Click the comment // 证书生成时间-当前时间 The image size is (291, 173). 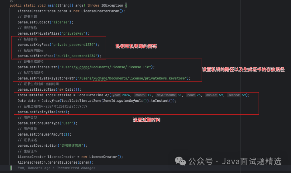38,84
